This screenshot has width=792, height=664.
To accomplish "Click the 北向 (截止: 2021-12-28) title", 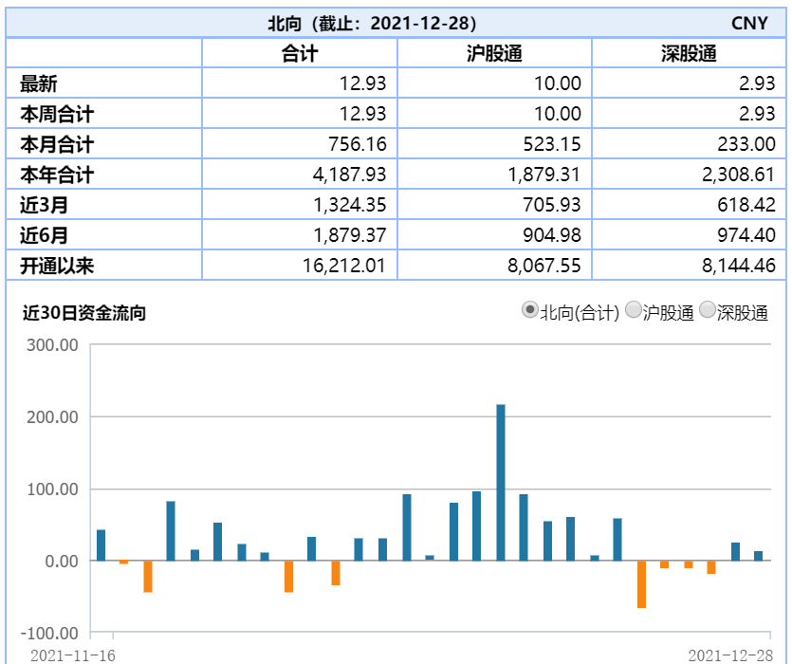I will 372,24.
